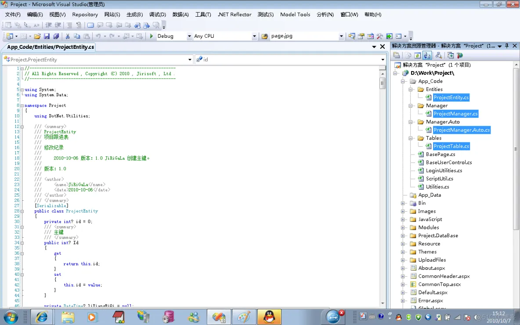Viewport: 520px width, 325px height.
Task: Open the 文件(F) menu
Action: (x=13, y=14)
